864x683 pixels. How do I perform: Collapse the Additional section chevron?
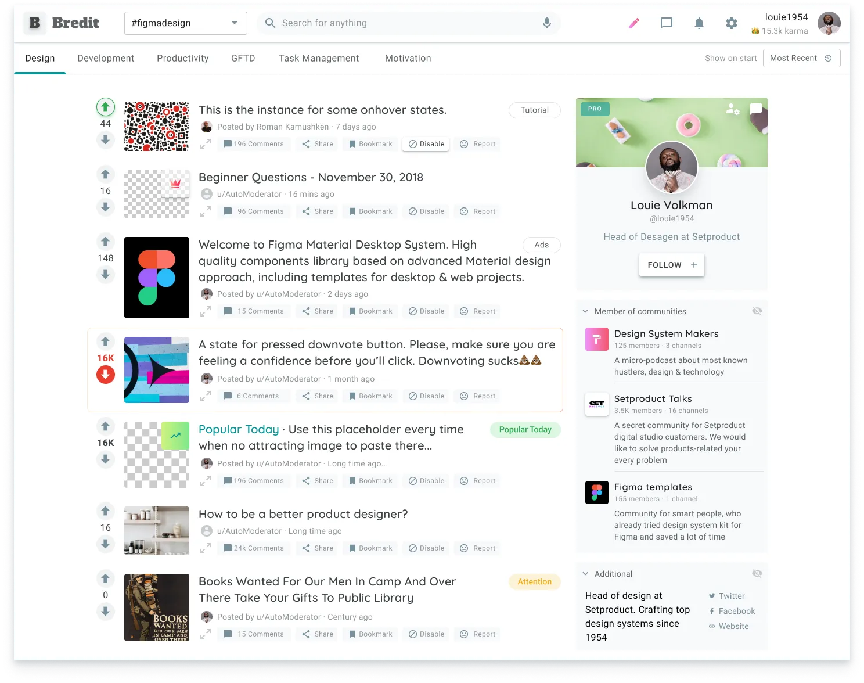pos(585,573)
